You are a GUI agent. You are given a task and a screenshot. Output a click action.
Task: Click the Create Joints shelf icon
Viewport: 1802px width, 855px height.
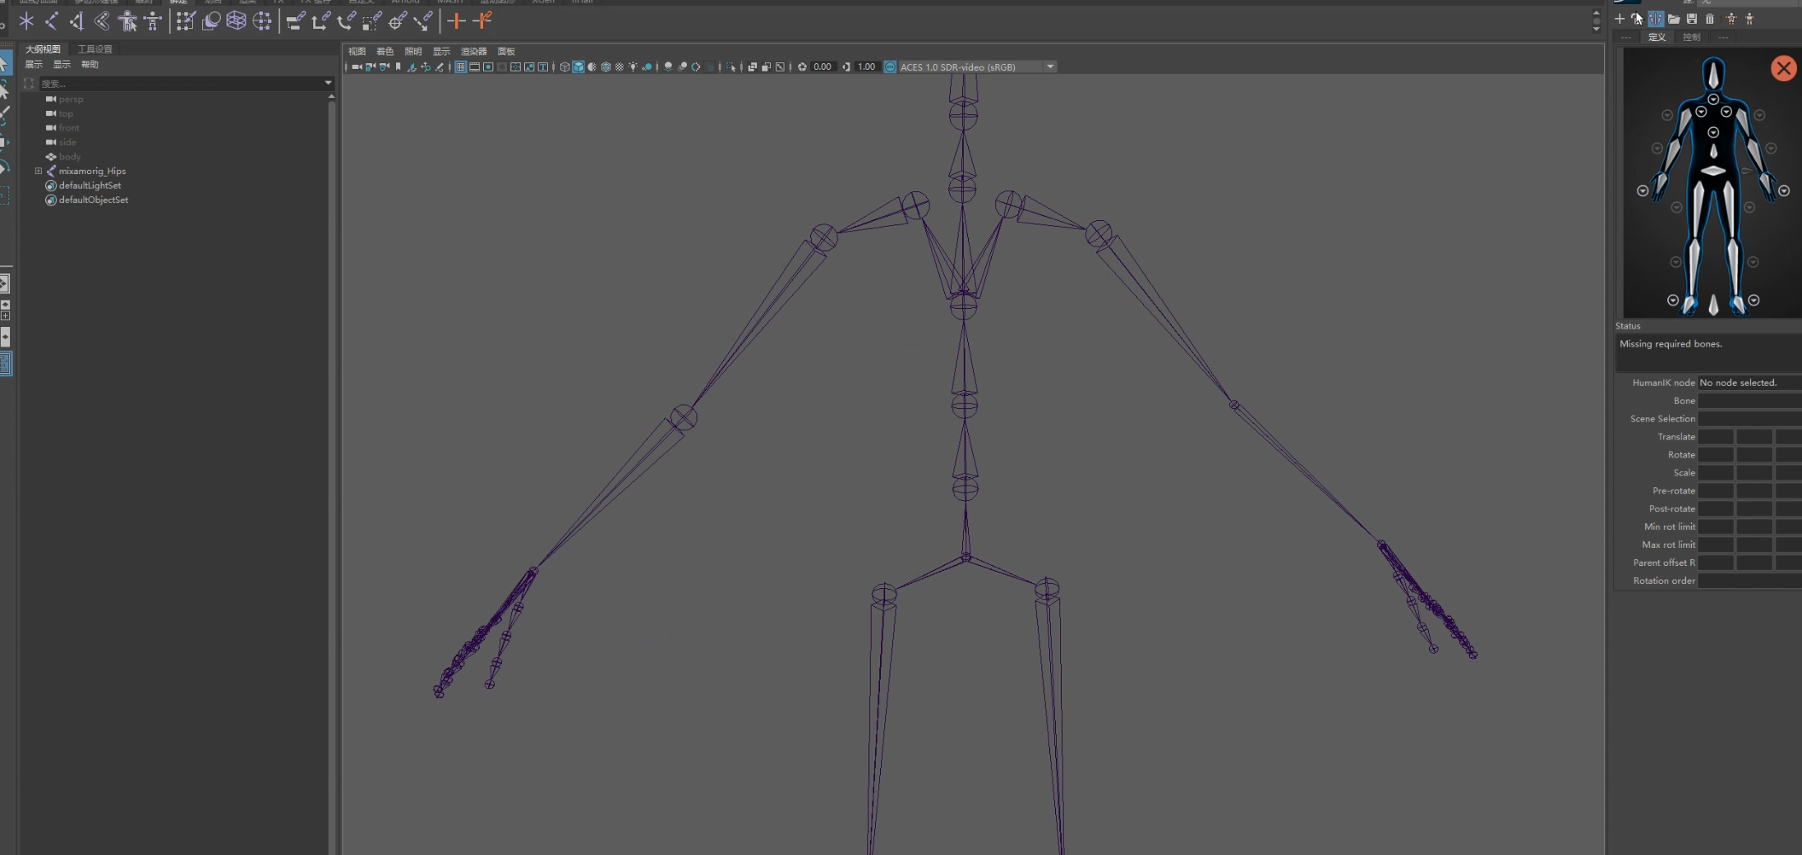tap(52, 21)
